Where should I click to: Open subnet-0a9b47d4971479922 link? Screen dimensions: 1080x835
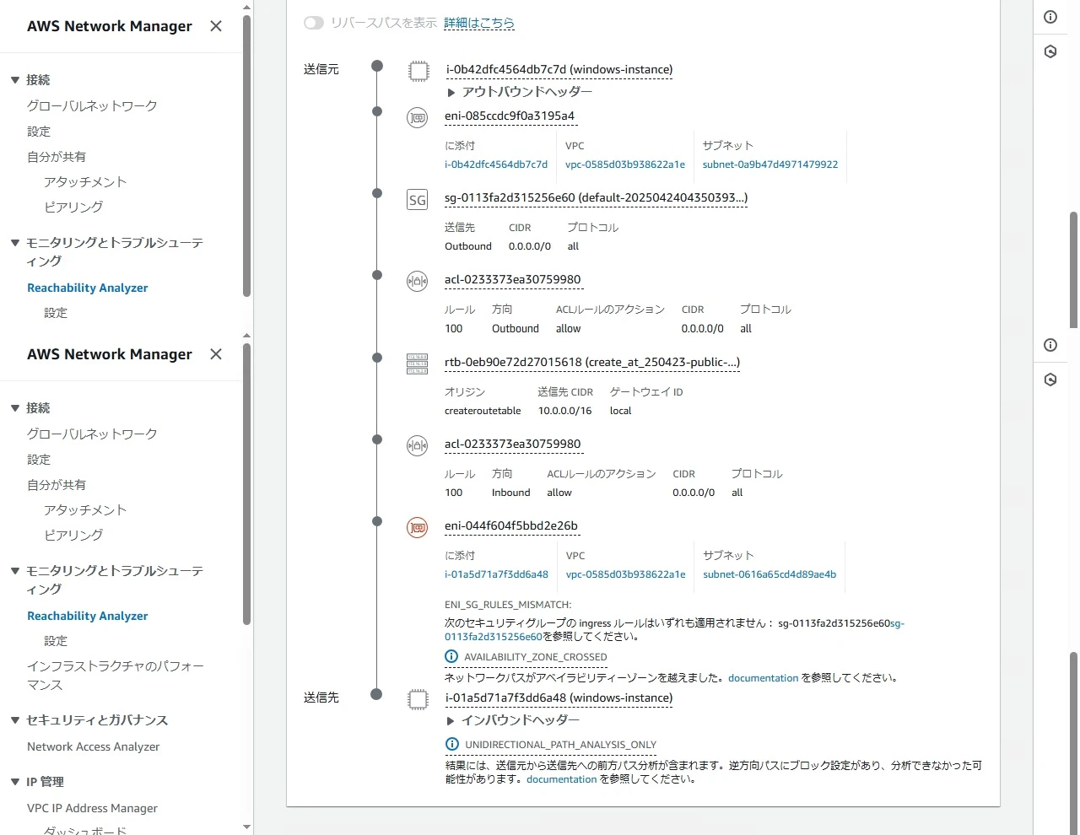(x=770, y=164)
